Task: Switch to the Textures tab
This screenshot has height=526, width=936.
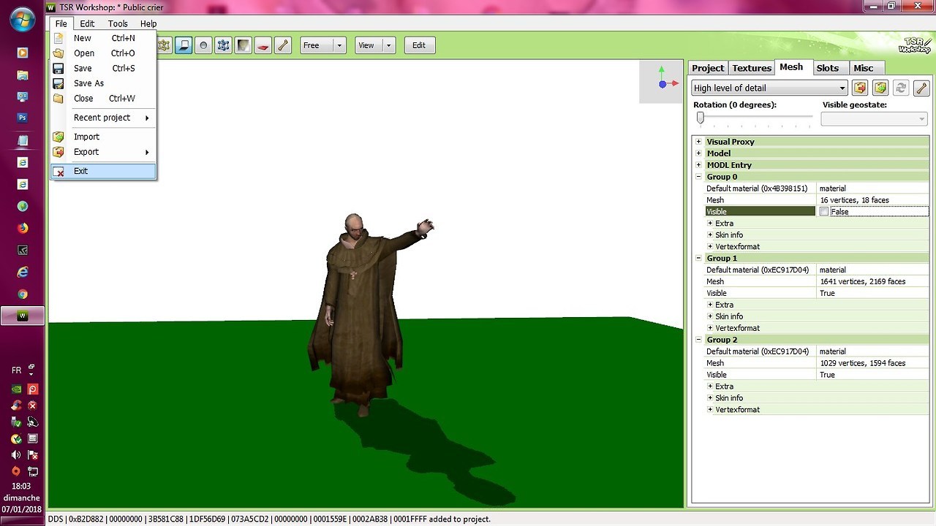Action: (752, 68)
